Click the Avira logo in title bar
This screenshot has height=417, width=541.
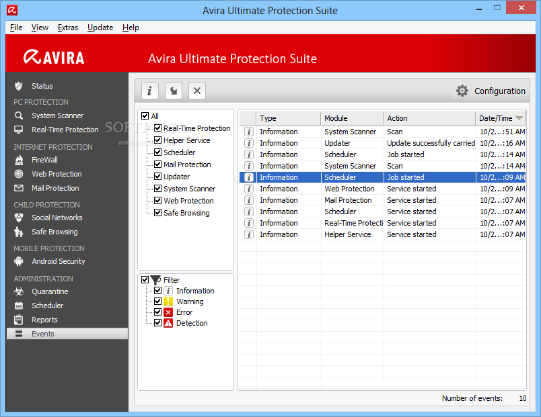[12, 10]
